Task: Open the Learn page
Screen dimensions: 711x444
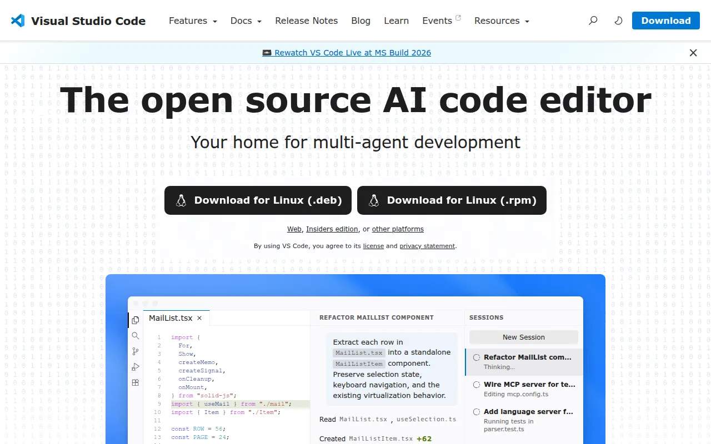Action: [397, 21]
